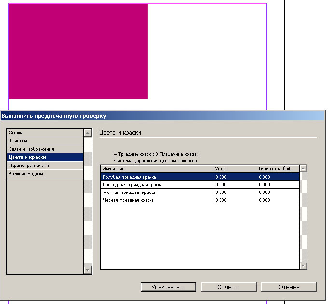The width and height of the screenshot is (330, 304).
Task: Click the inks table scroll-down arrow
Action: [x=303, y=266]
